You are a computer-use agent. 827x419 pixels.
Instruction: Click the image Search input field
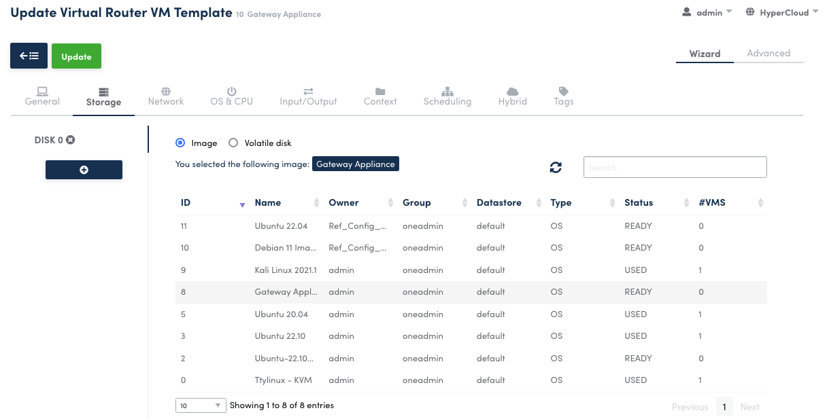pos(675,167)
